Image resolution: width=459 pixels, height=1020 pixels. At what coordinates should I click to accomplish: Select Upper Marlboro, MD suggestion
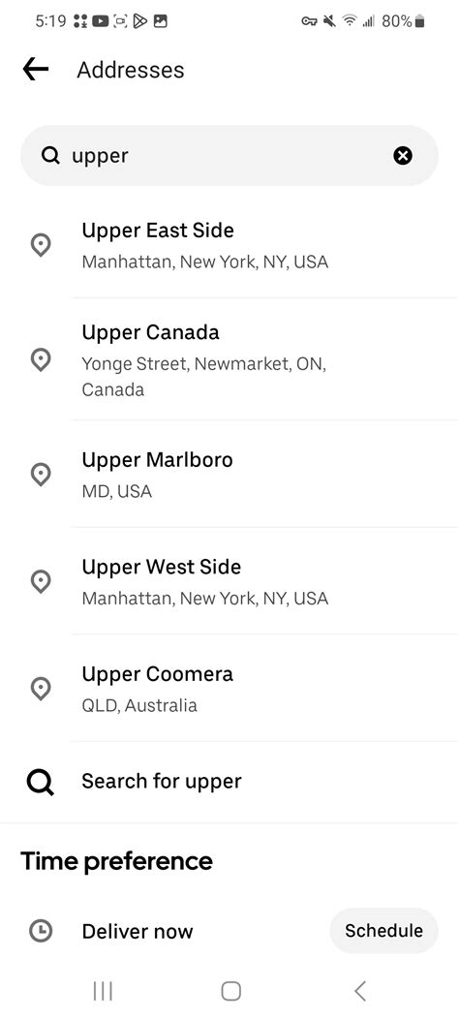click(229, 475)
